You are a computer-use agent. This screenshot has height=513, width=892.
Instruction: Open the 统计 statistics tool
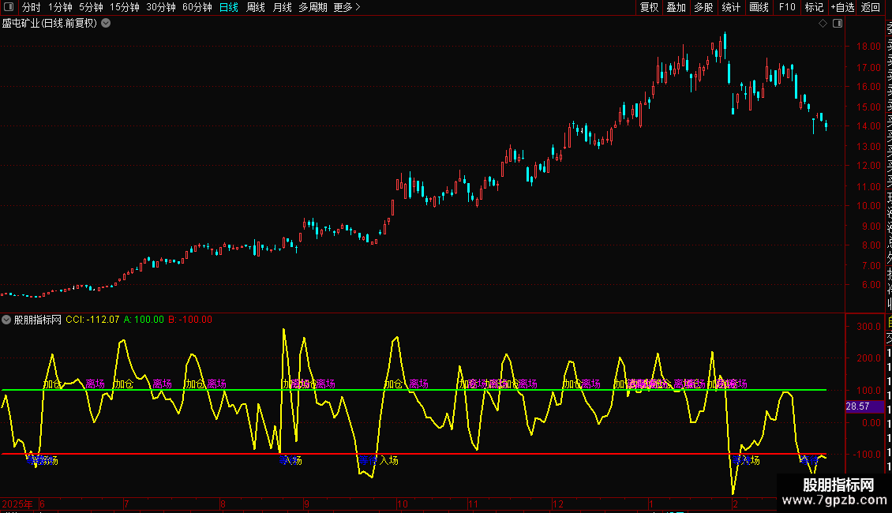[731, 7]
